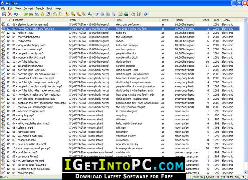Viewport: 248px width, 180px height.
Task: Select file '10 - the way you look tonight.mp3'
Action: (32, 107)
